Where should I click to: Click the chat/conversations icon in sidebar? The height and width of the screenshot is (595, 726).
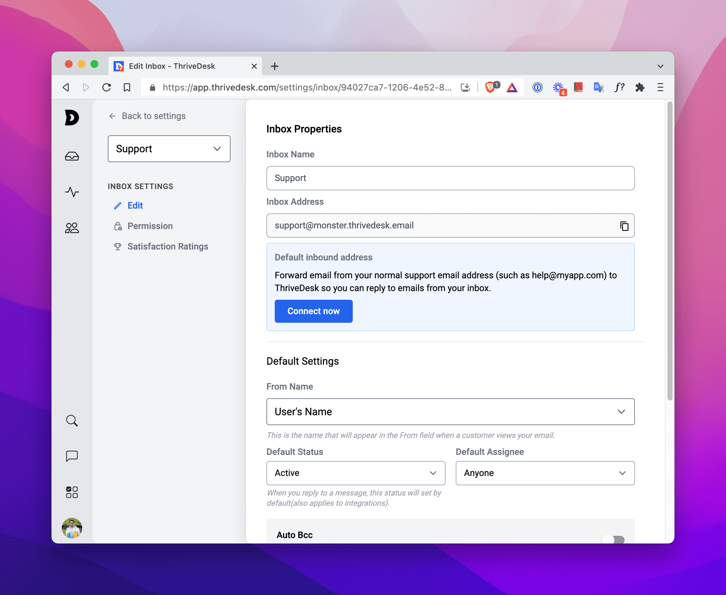(x=72, y=456)
